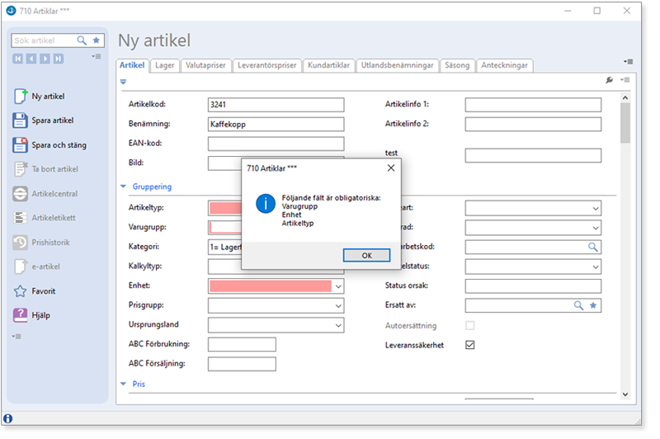The height and width of the screenshot is (439, 660).
Task: Click the Benämning field with Kaffekopp
Action: tap(276, 125)
